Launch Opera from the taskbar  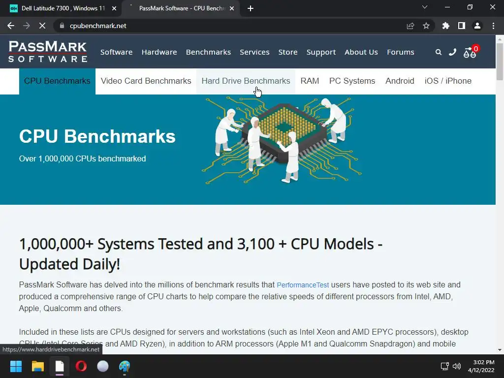coord(81,366)
